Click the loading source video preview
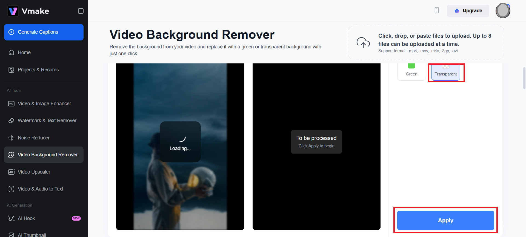This screenshot has width=526, height=237. pyautogui.click(x=180, y=147)
